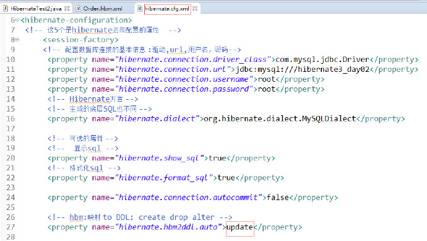
Task: Click hibernate.connection.password attribute name
Action: tap(184, 89)
